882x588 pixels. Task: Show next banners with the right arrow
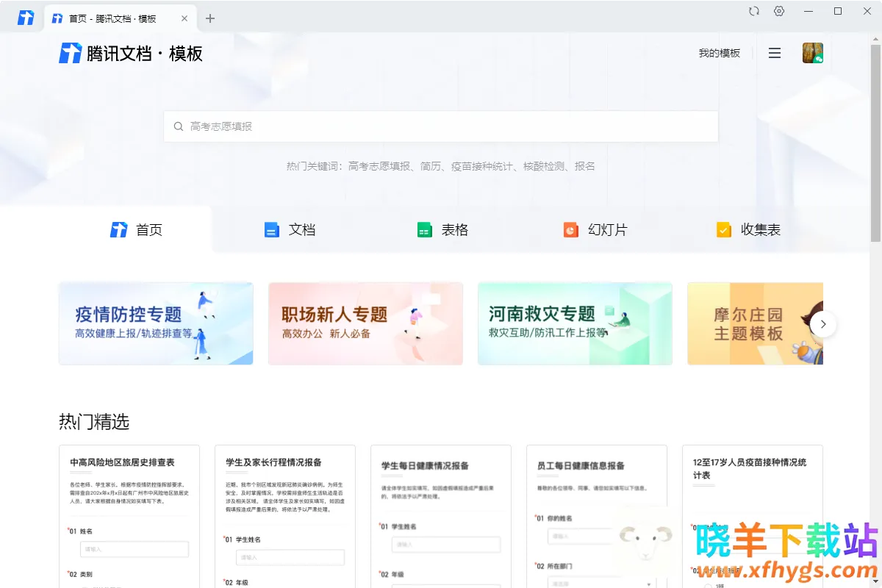[823, 323]
